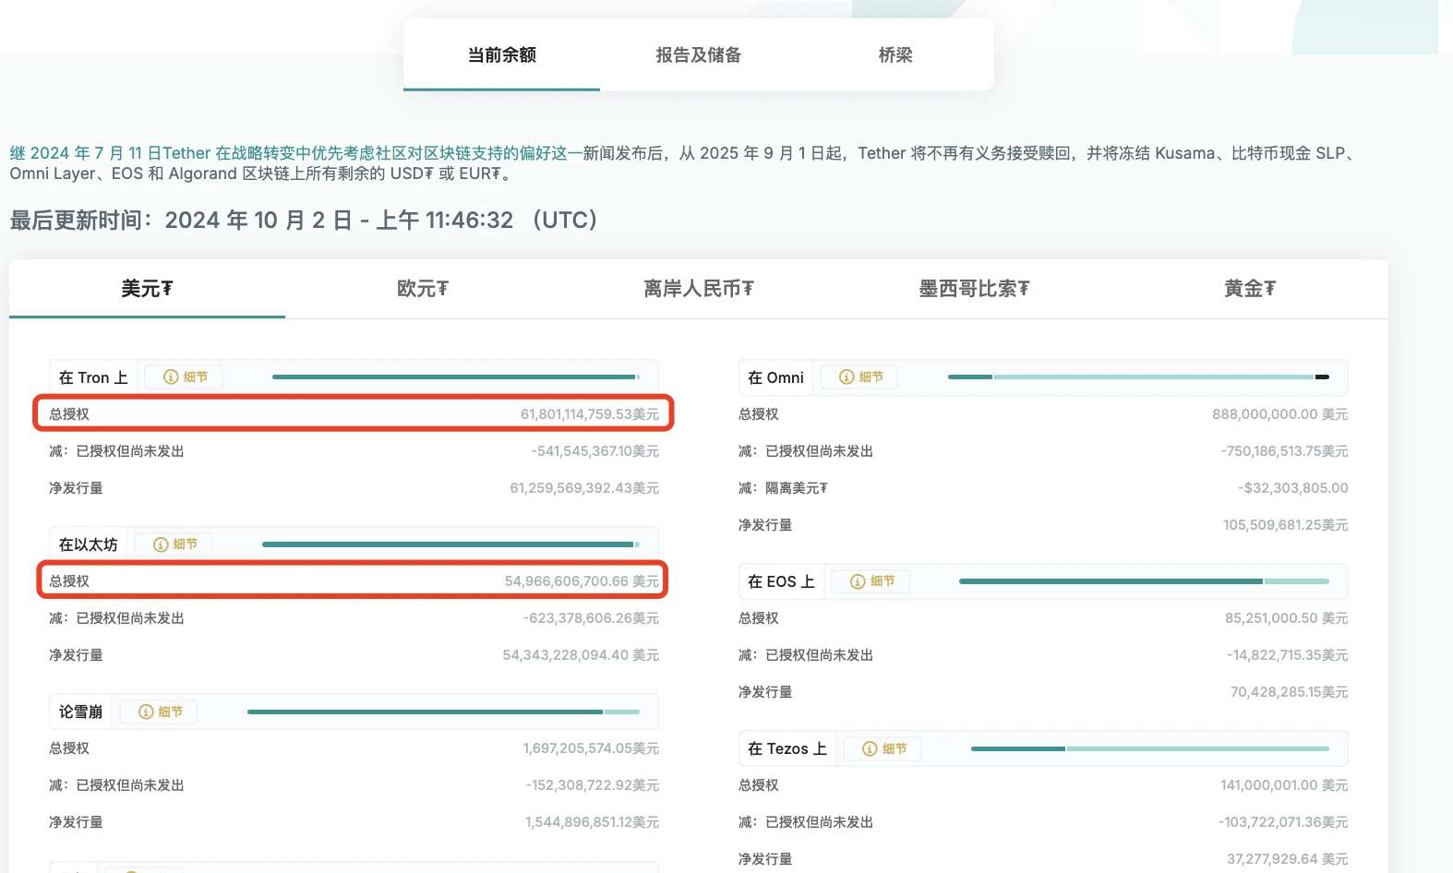
Task: Open the 细节 info icon for Tron
Action: pyautogui.click(x=186, y=377)
